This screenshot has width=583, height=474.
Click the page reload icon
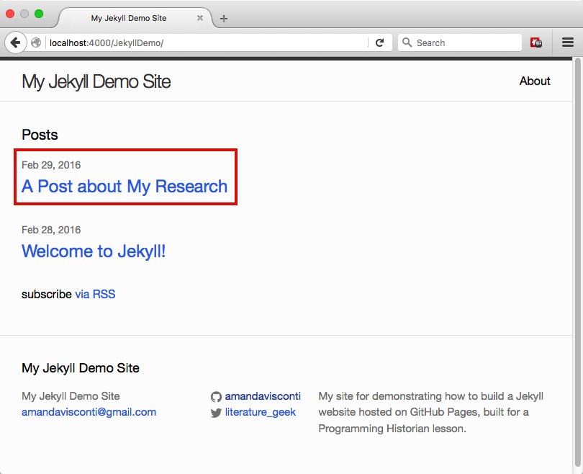381,42
